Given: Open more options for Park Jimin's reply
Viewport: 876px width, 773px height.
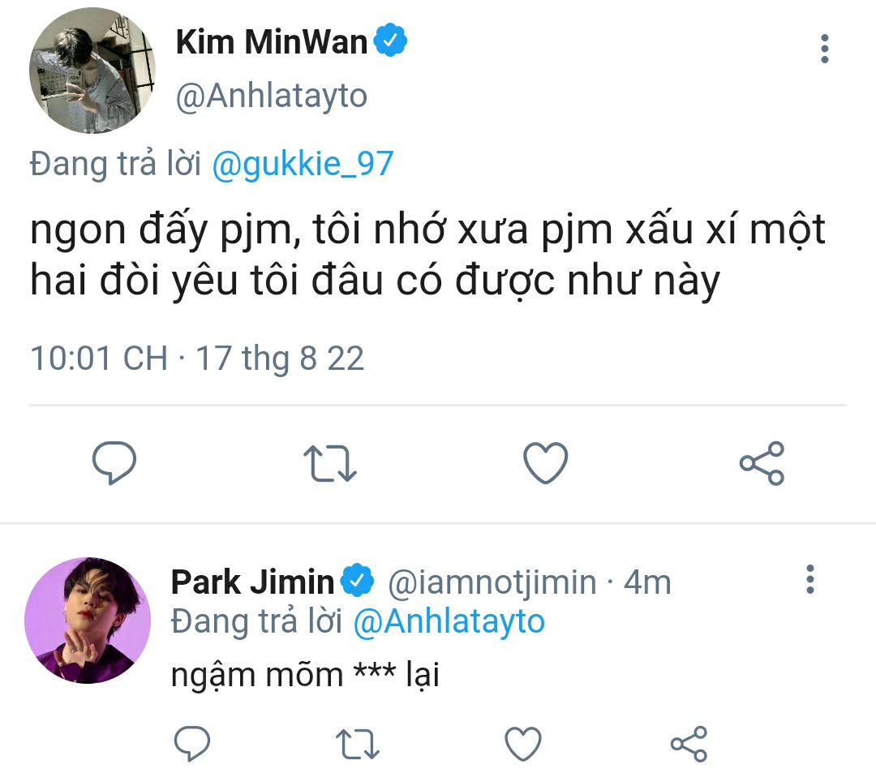Looking at the screenshot, I should click(809, 580).
